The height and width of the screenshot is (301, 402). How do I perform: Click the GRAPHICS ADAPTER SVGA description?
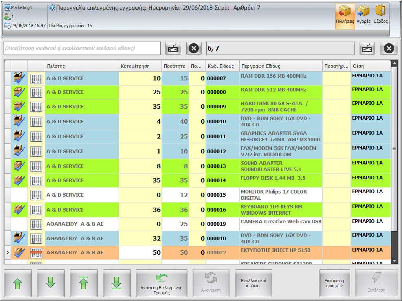tap(280, 137)
